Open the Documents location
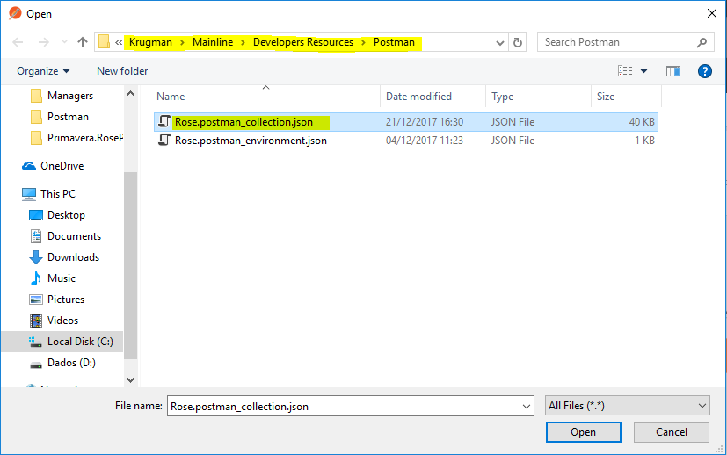The height and width of the screenshot is (455, 727). click(65, 236)
